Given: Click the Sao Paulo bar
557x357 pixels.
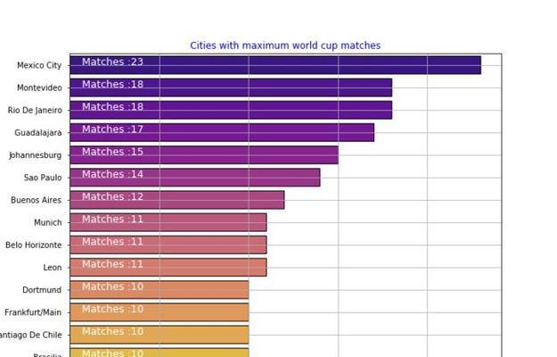Looking at the screenshot, I should tap(195, 178).
